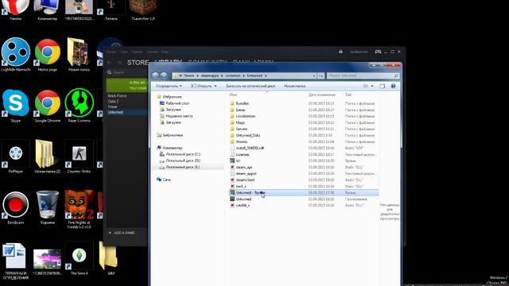
Task: Click the Steam back arrow
Action: tap(110, 62)
